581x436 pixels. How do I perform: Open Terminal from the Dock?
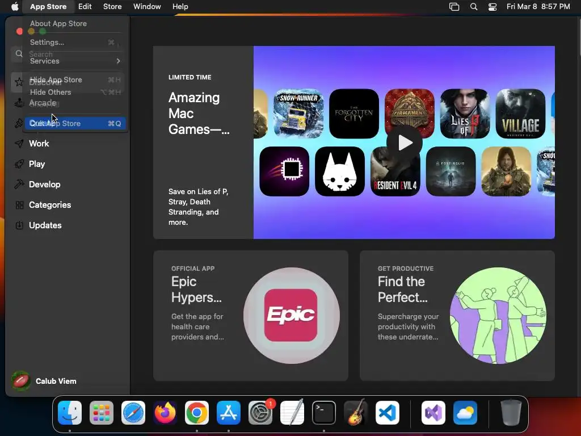324,413
